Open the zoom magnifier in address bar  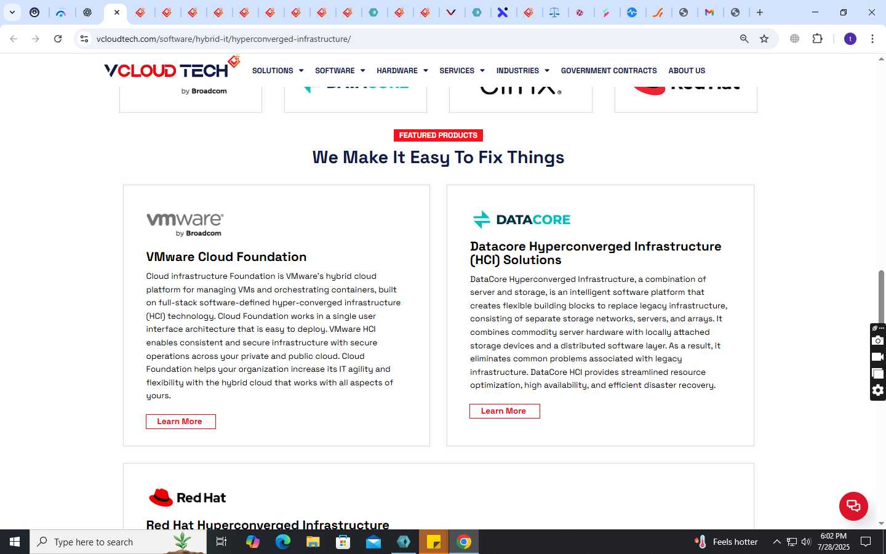[x=744, y=39]
